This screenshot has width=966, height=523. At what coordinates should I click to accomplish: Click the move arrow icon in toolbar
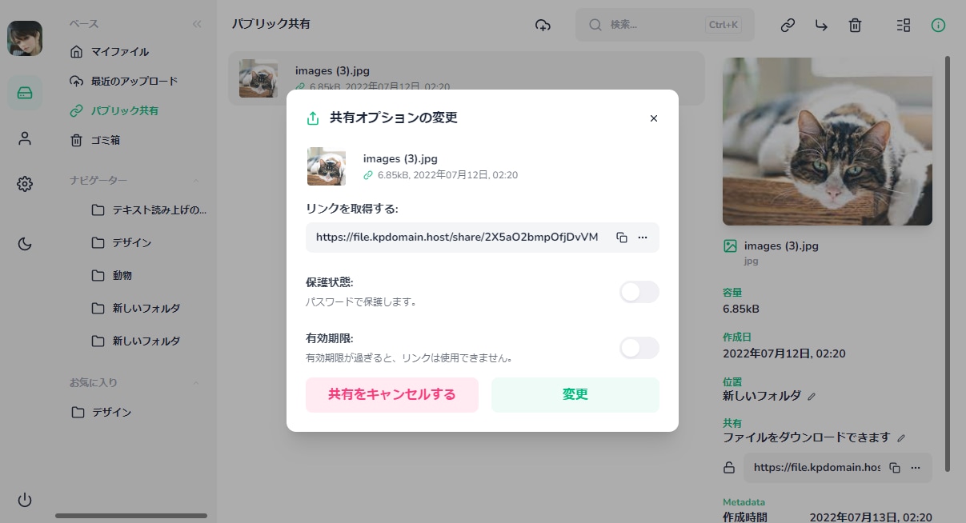tap(821, 25)
